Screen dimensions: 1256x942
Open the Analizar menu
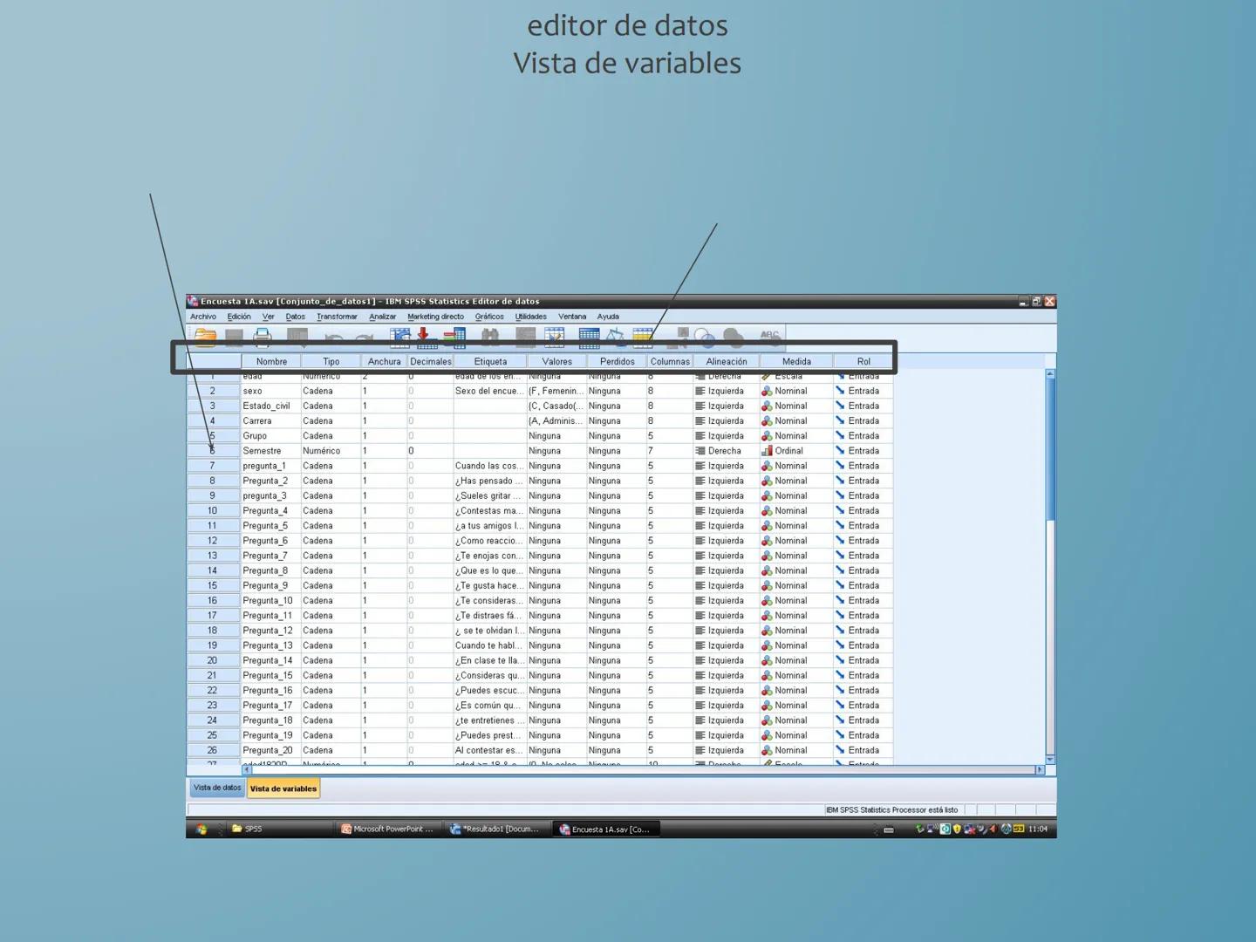pos(382,316)
